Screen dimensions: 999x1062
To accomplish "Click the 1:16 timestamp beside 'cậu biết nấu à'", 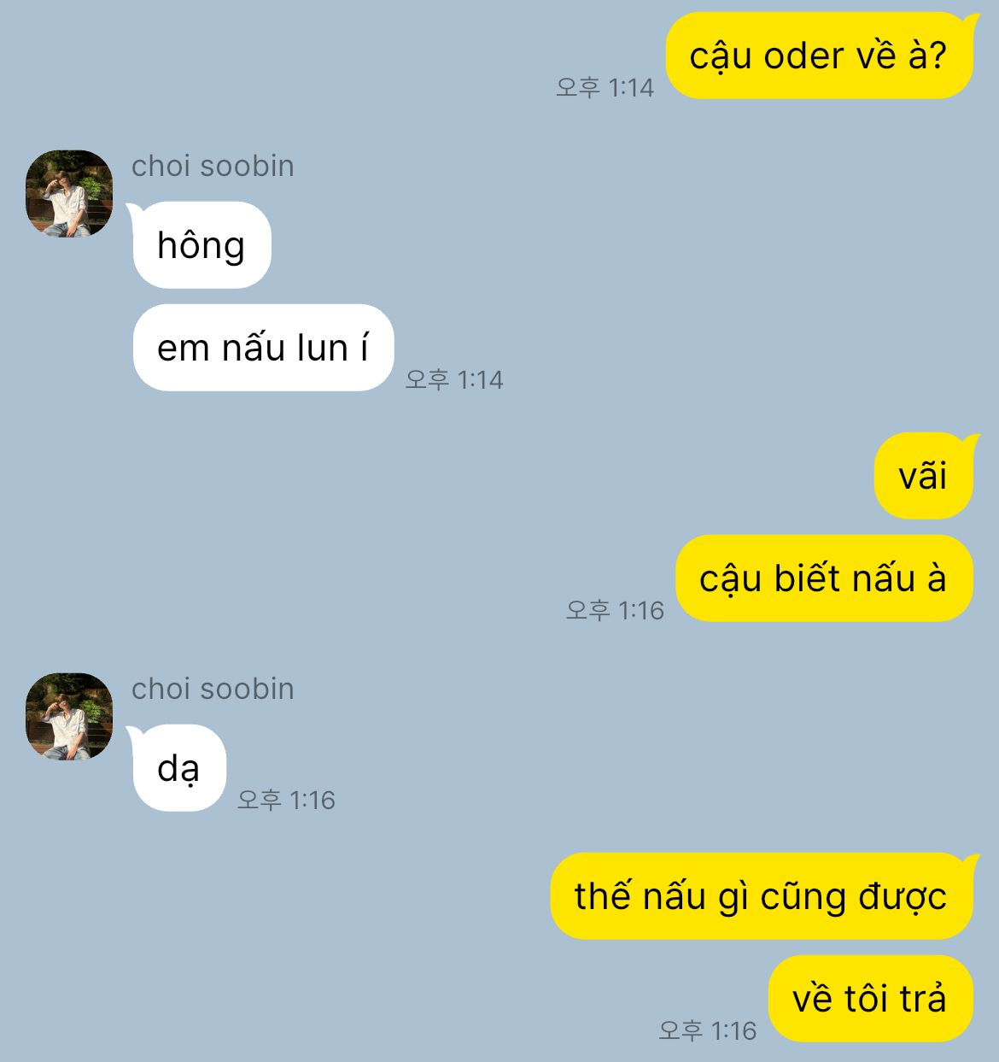I will [615, 610].
